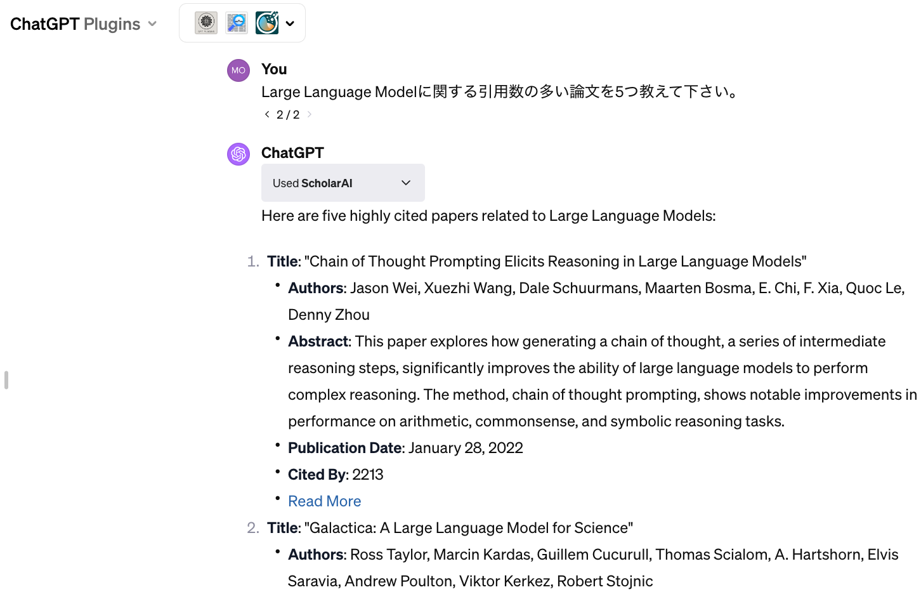Click the ChatGPT logo avatar
The width and height of the screenshot is (921, 599).
[x=238, y=154]
